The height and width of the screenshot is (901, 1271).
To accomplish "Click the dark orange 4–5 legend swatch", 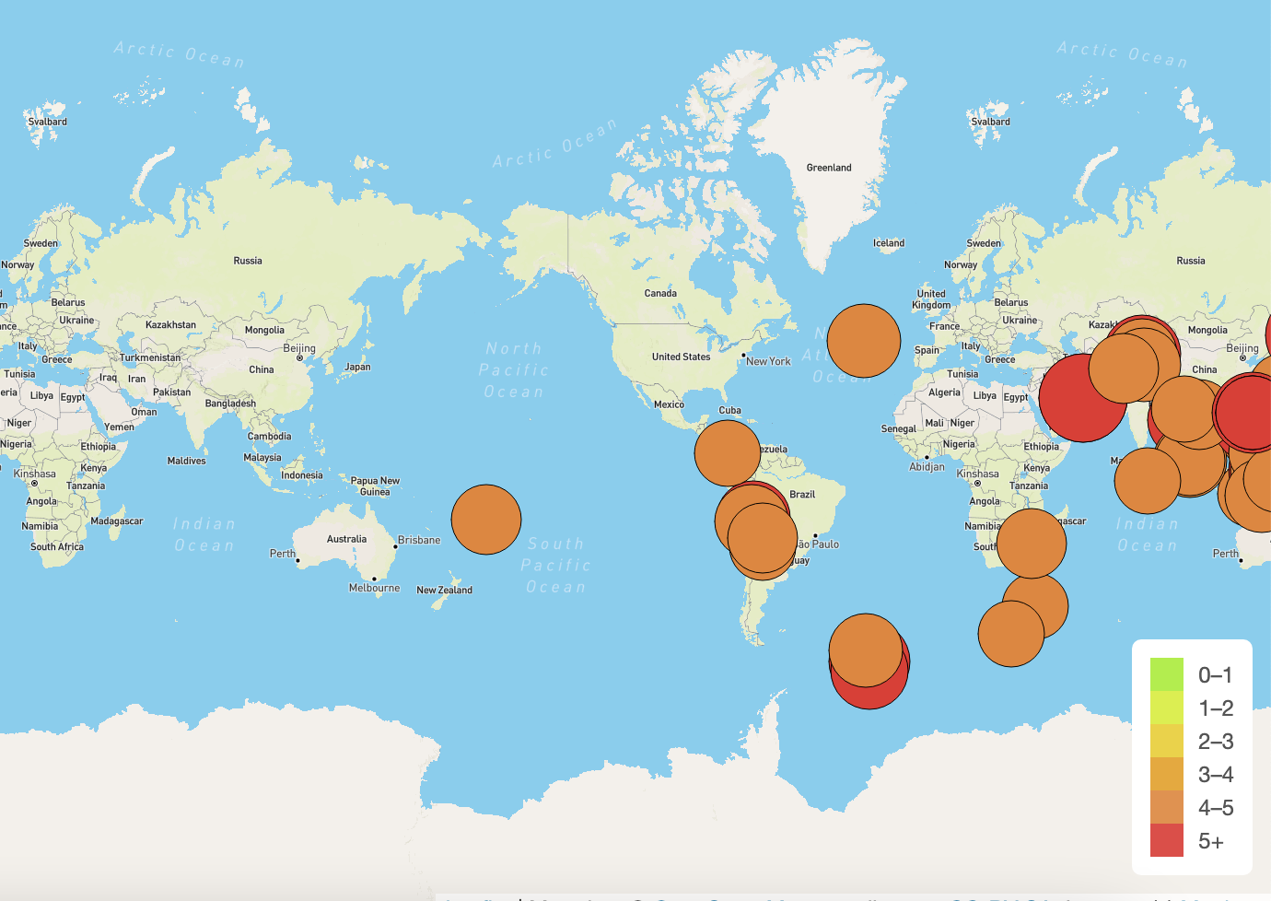I will pyautogui.click(x=1166, y=807).
